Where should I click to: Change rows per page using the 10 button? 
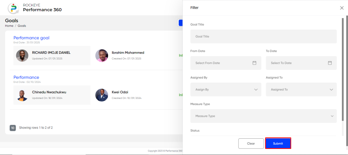13,128
